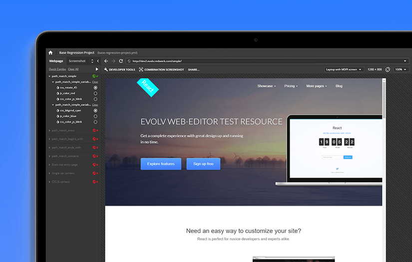Screen dimensions: 412x262
Task: Expand the path_match_exact node
Action: [x=49, y=130]
